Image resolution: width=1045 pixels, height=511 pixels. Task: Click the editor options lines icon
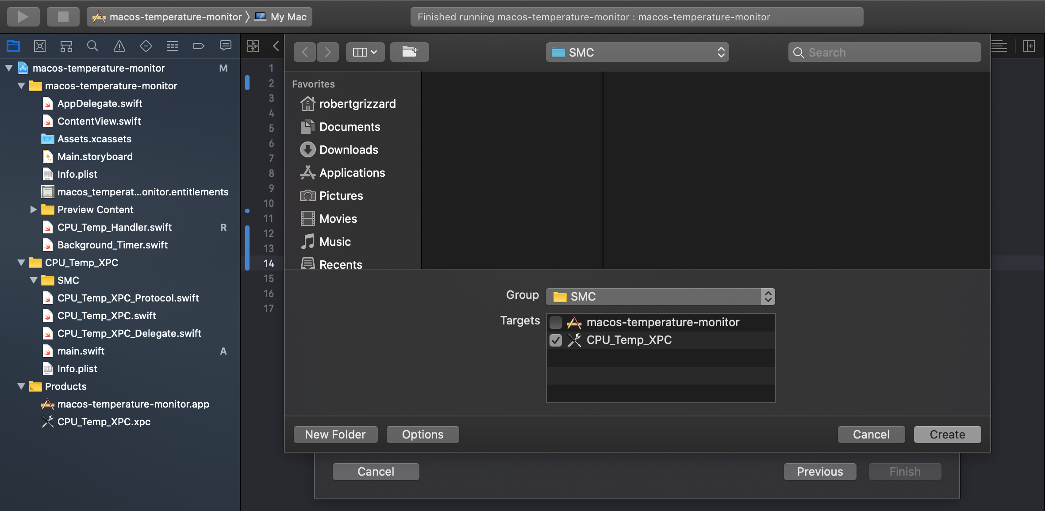pyautogui.click(x=999, y=46)
